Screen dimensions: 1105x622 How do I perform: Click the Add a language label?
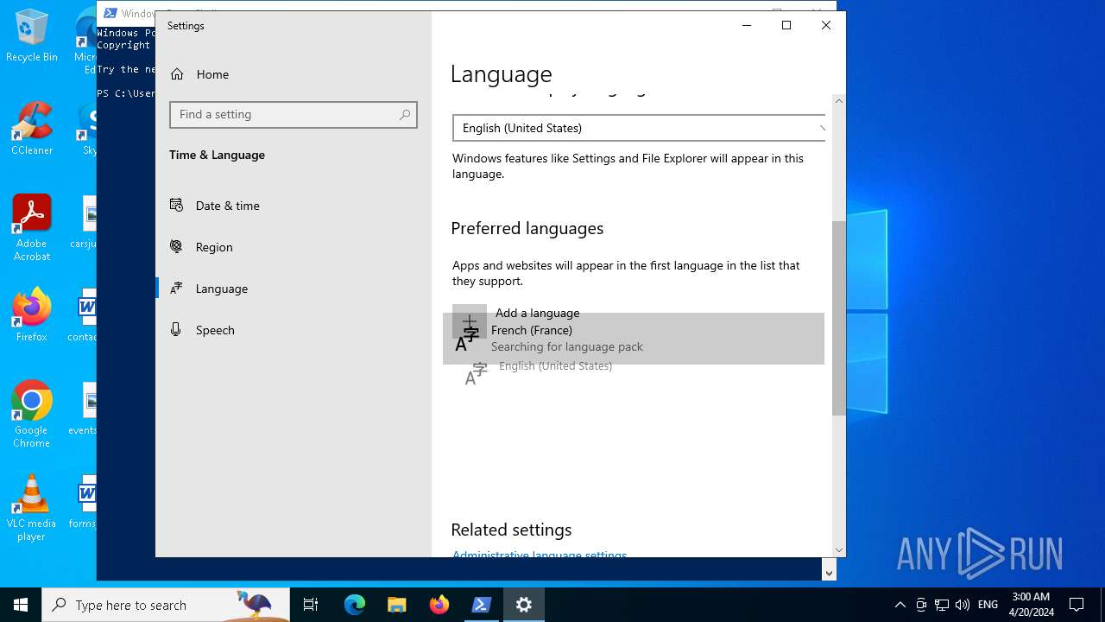coord(537,314)
